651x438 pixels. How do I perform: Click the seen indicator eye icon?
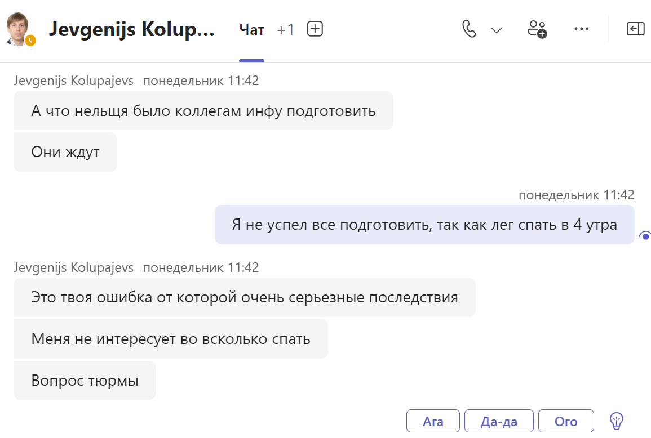click(x=645, y=236)
